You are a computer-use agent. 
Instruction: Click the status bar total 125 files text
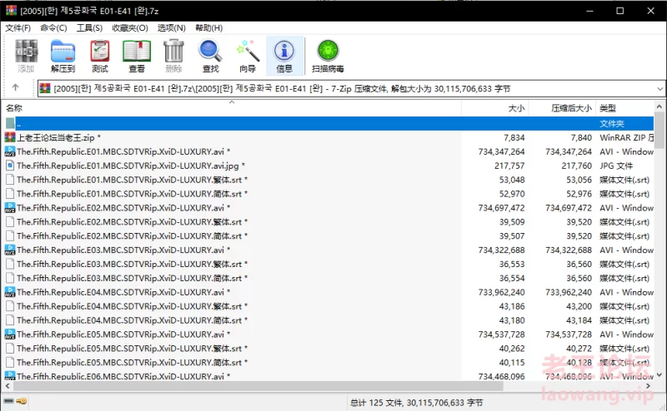point(416,402)
